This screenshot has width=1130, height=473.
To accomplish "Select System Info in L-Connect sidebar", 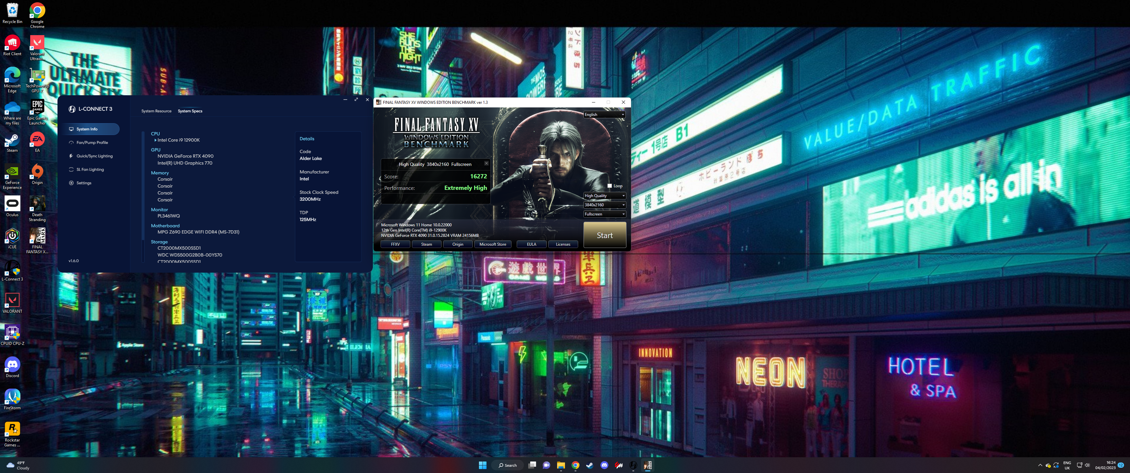I will 91,129.
